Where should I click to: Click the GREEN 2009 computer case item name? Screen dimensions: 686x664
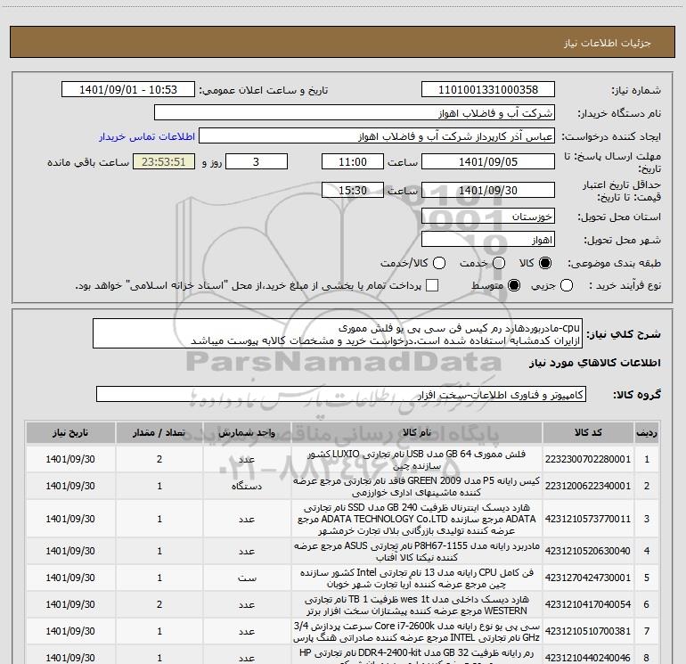click(417, 487)
